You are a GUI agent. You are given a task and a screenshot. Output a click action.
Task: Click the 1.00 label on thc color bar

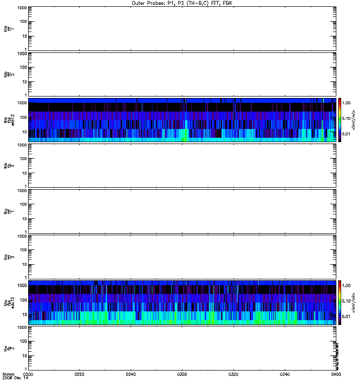[347, 286]
